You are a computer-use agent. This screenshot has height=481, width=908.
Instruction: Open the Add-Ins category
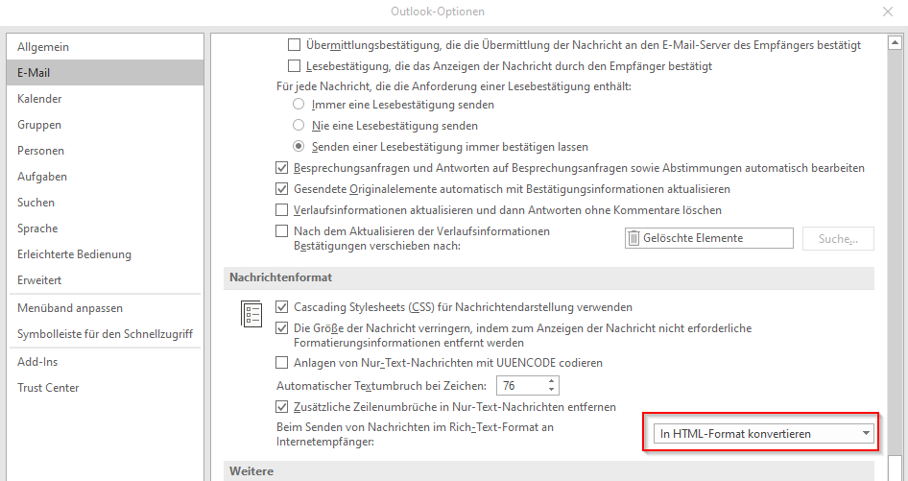105,362
